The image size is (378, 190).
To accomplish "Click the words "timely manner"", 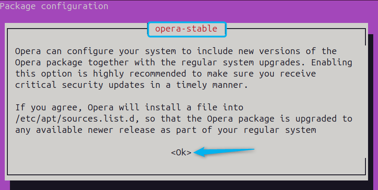I will click(x=208, y=85).
